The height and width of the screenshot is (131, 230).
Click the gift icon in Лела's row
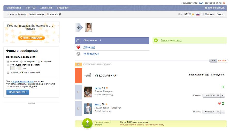point(218,95)
